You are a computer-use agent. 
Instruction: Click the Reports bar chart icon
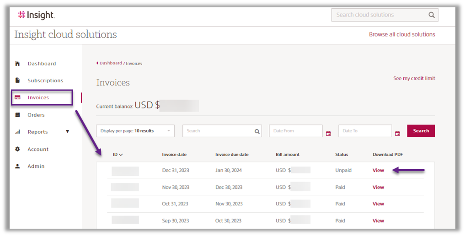coord(17,132)
